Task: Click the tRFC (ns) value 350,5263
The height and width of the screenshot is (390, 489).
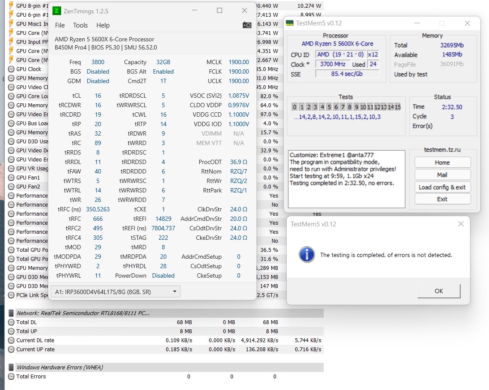Action: 98,209
